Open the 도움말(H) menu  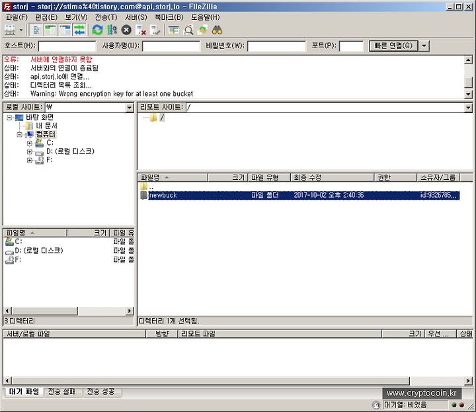click(x=206, y=17)
